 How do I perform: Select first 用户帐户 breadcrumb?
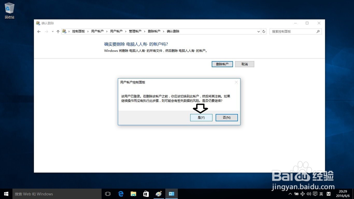click(x=97, y=32)
